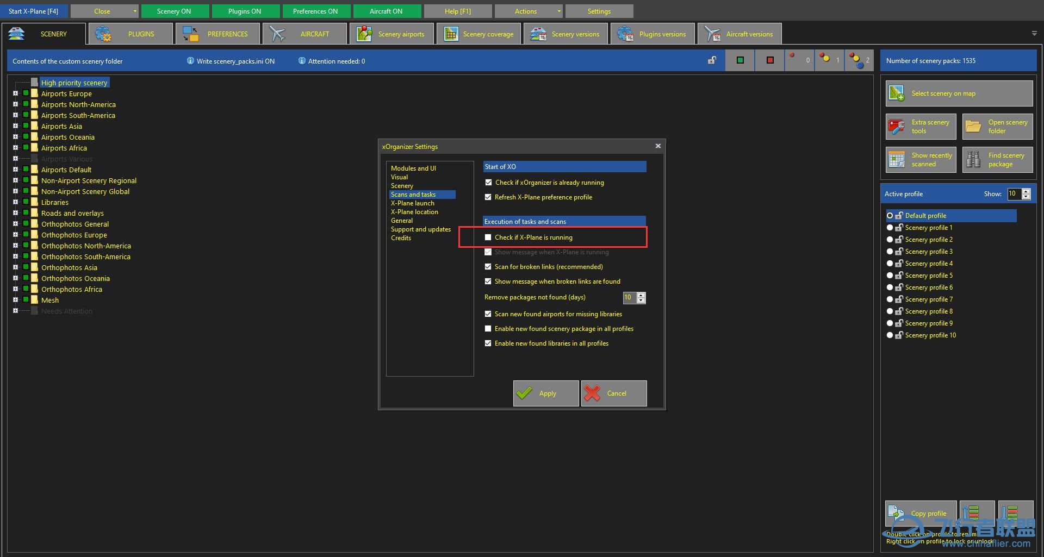
Task: Open Support and updates settings category
Action: coord(420,229)
